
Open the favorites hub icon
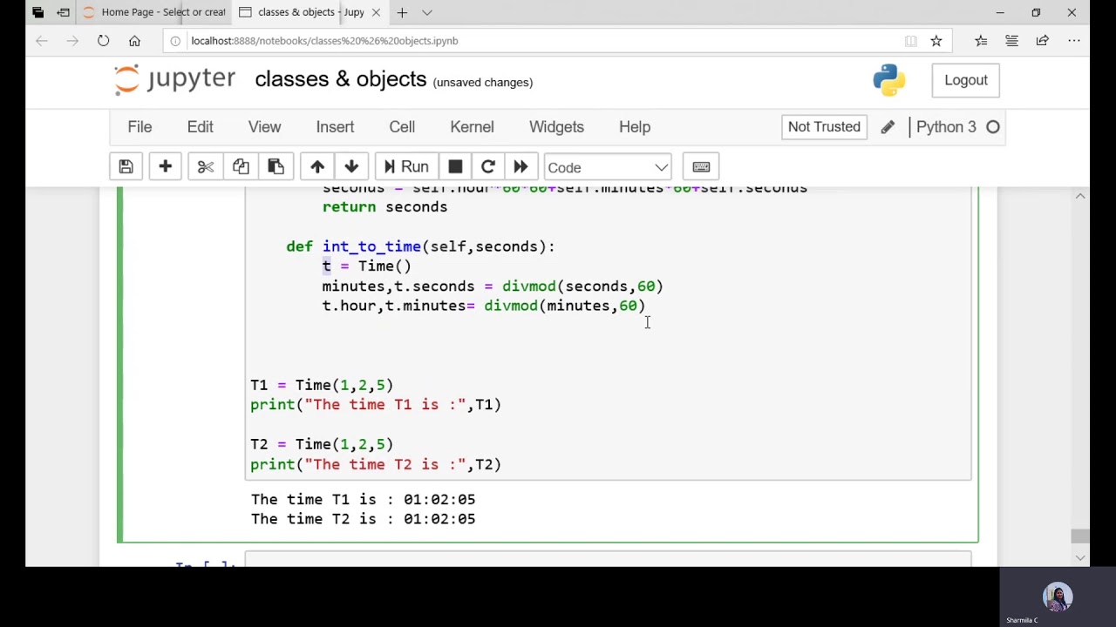(x=981, y=41)
